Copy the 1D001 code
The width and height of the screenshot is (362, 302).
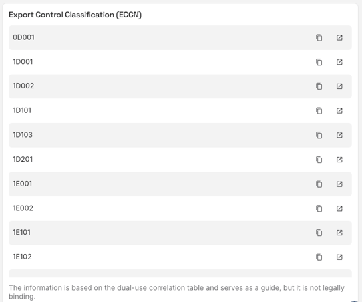coord(319,62)
